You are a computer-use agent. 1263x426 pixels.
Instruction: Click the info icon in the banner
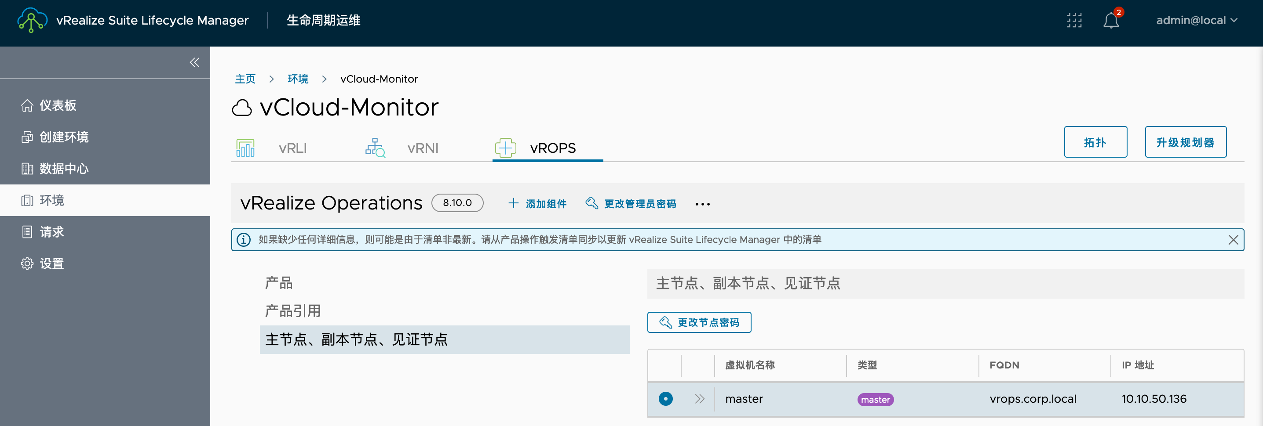pyautogui.click(x=244, y=240)
